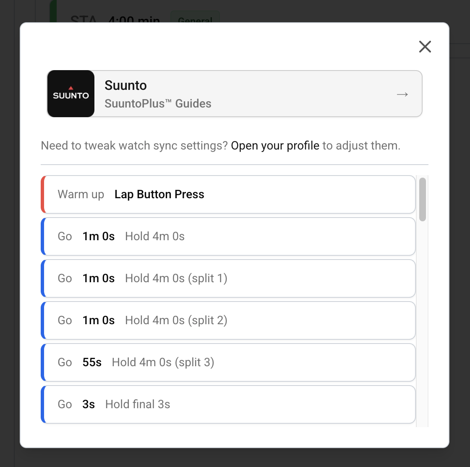The image size is (470, 467).
Task: Click the blue marker on the first Go step
Action: pyautogui.click(x=43, y=236)
